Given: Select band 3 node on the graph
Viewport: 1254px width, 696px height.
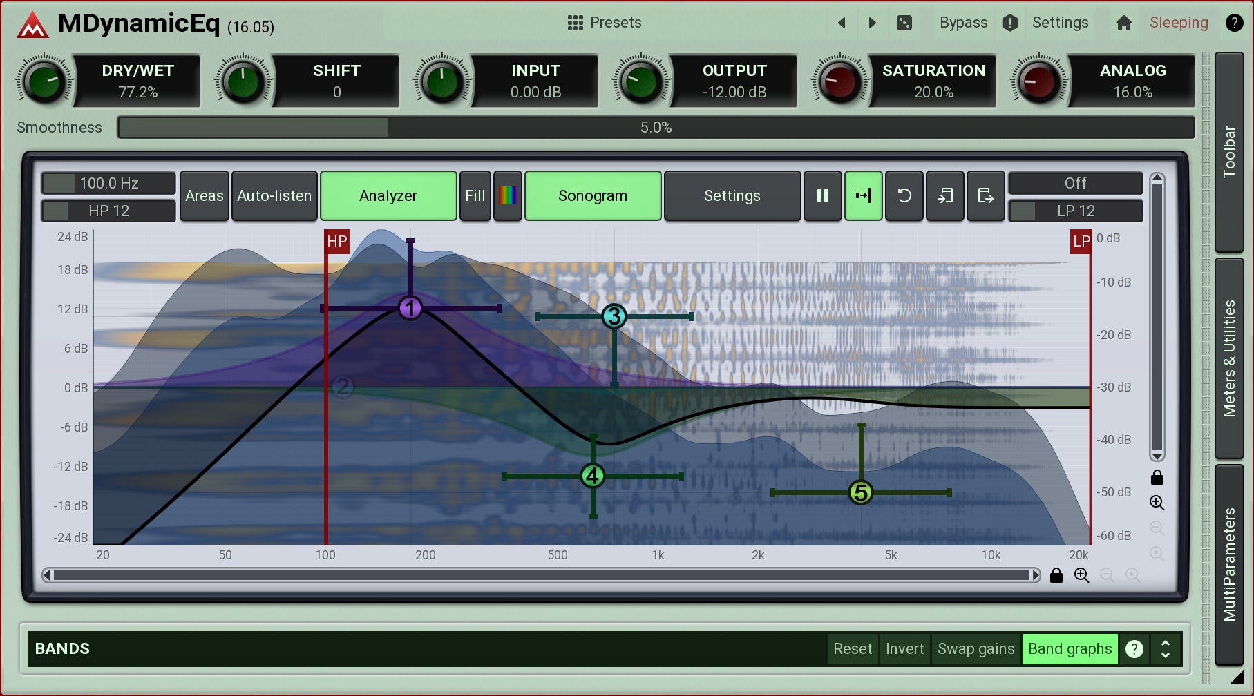Looking at the screenshot, I should coord(614,316).
